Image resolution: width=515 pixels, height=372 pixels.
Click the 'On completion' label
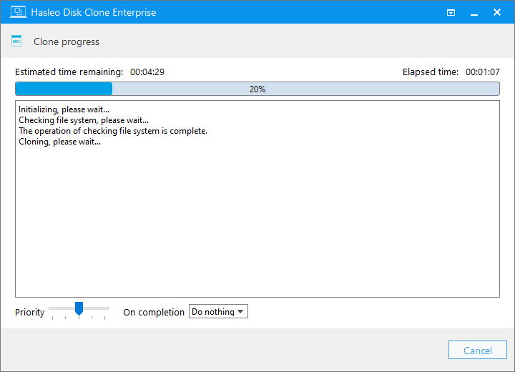[x=154, y=312]
